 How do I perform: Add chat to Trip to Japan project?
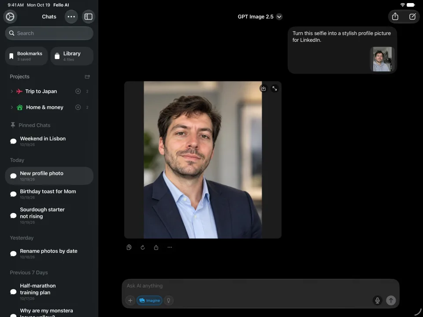pos(78,92)
